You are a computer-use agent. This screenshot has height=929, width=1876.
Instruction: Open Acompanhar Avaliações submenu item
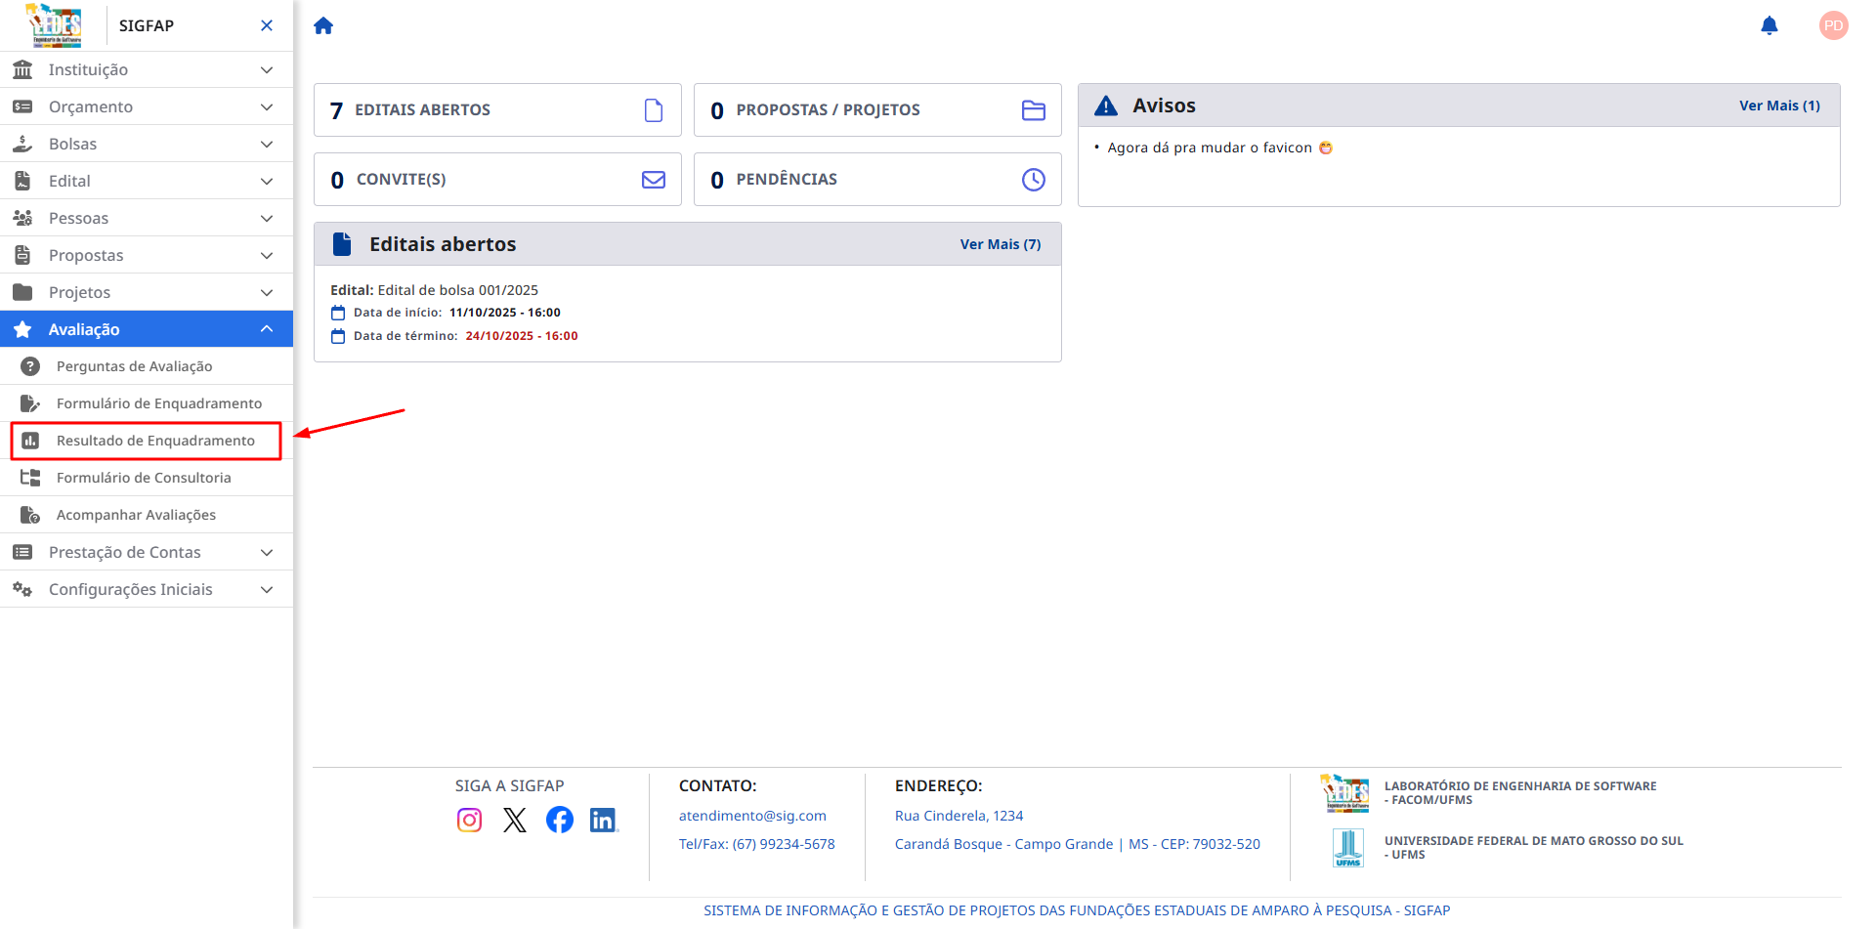(x=136, y=515)
